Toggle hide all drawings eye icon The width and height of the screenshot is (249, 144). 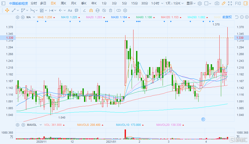pos(104,10)
